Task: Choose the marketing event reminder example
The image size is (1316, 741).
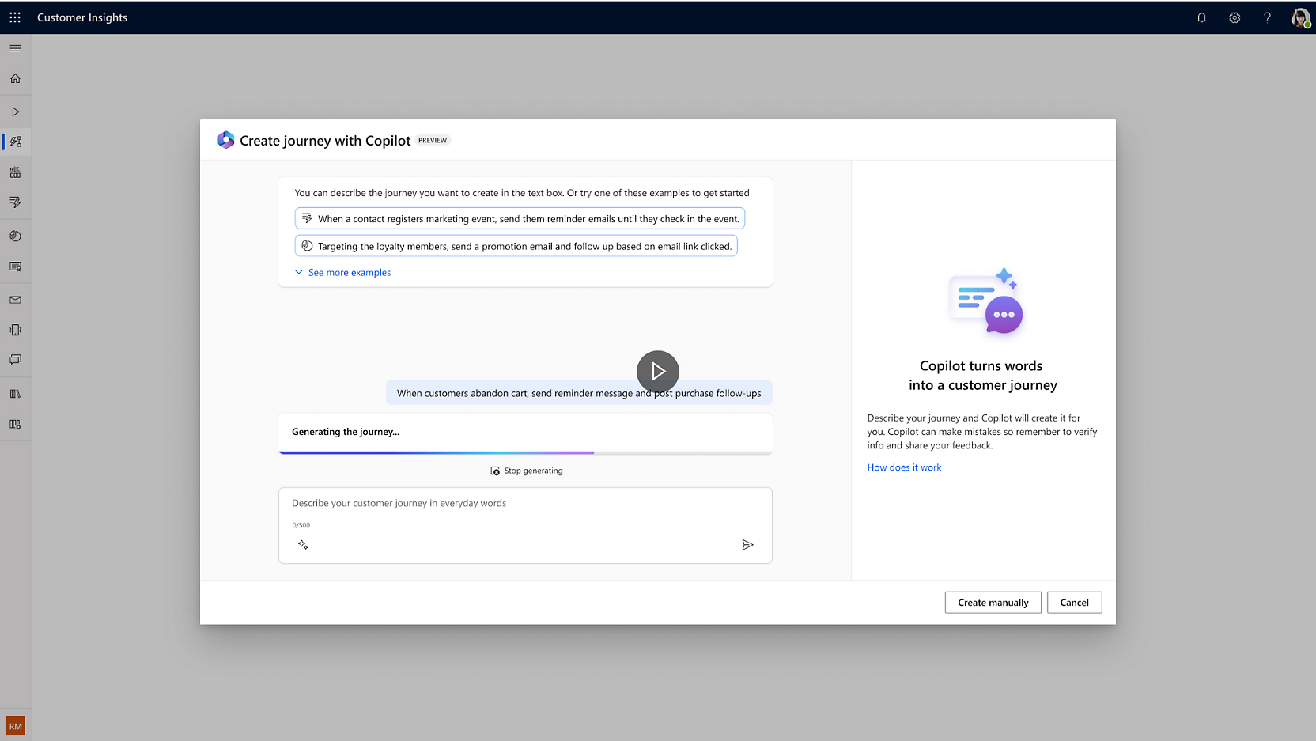Action: 520,218
